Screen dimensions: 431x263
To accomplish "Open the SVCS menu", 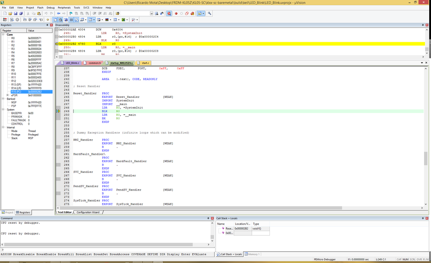I will point(86,8).
